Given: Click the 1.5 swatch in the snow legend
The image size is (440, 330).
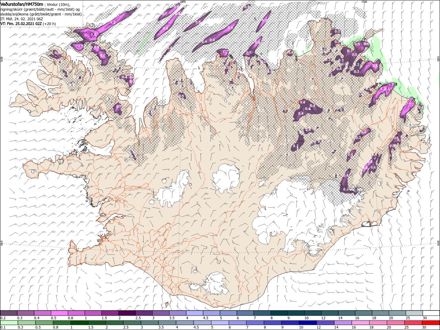Looking at the screenshot, I should (110, 313).
